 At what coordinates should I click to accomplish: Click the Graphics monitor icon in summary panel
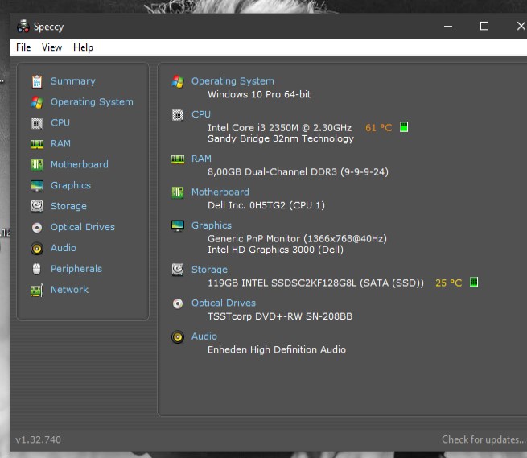coord(178,225)
